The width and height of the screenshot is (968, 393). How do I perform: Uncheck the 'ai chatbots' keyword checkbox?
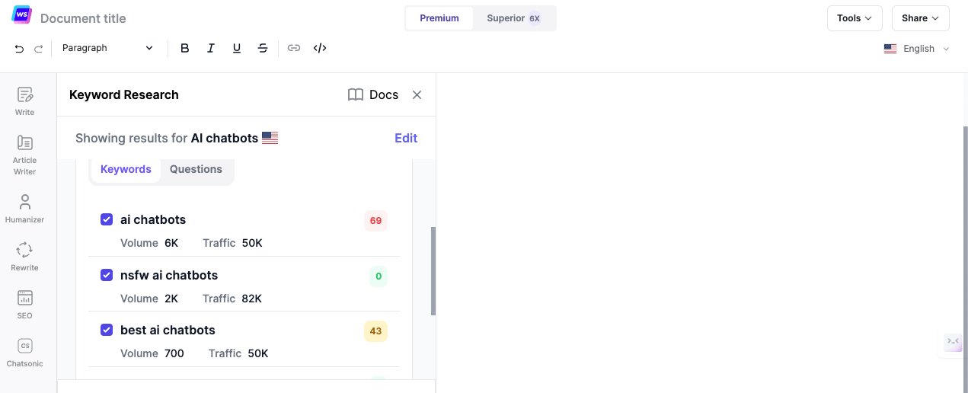point(107,219)
